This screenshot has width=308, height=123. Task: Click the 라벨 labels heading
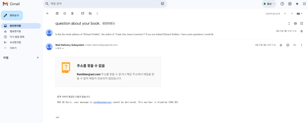[6, 58]
